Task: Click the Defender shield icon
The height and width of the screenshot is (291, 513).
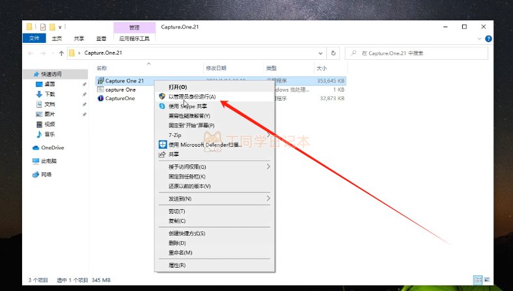Action: (163, 144)
